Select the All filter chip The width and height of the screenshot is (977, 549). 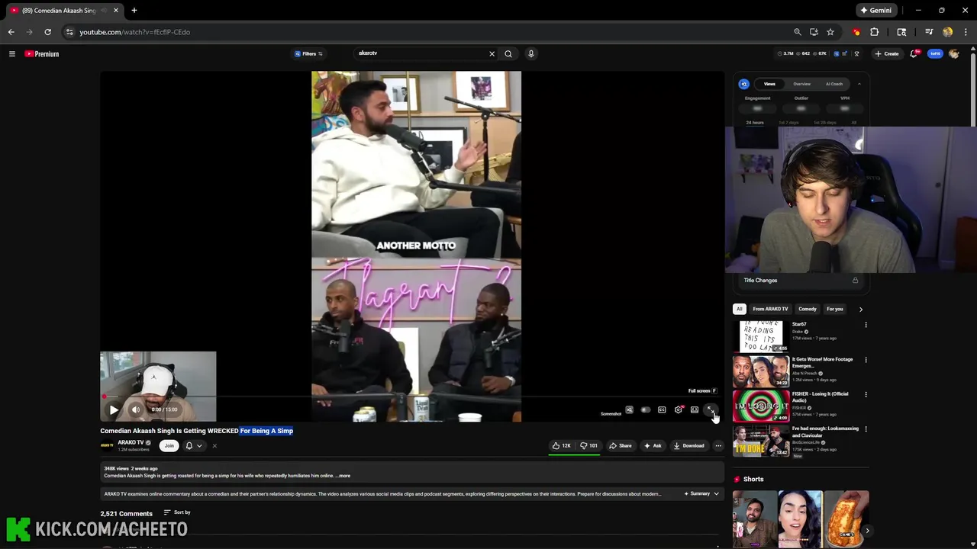pos(739,309)
